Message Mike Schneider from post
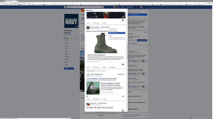213x119 pixels. pyautogui.click(x=112, y=67)
